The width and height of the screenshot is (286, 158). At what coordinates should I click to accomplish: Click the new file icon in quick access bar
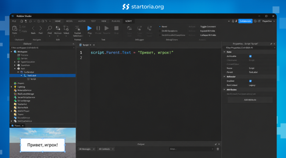[x=22, y=21]
